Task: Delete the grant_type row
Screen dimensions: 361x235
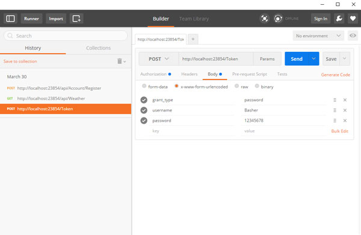Action: (345, 100)
